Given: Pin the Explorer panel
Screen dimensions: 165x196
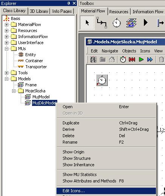Looking at the screenshot, I should point(69,3).
